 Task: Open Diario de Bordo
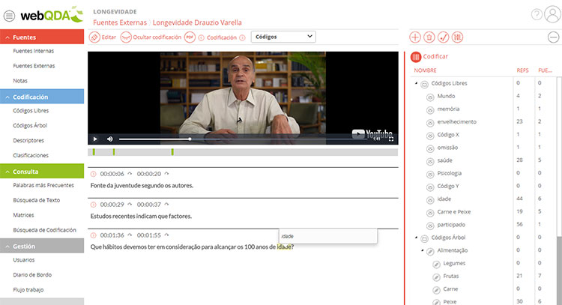pos(32,275)
